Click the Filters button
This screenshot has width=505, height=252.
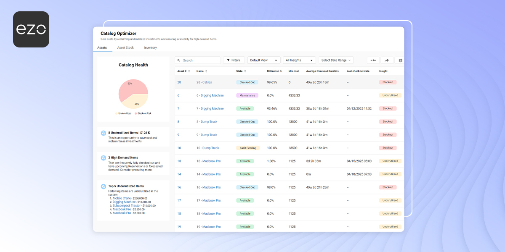pyautogui.click(x=234, y=60)
